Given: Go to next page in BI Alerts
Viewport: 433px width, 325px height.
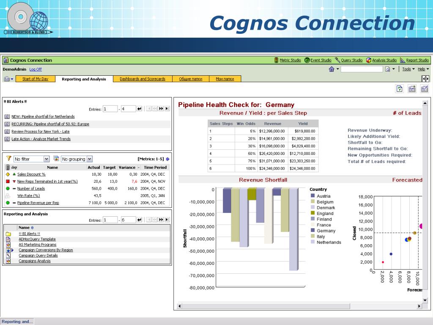Looking at the screenshot, I should pos(161,109).
